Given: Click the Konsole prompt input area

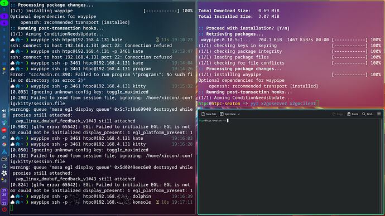Looking at the screenshot, I should tap(228, 120).
